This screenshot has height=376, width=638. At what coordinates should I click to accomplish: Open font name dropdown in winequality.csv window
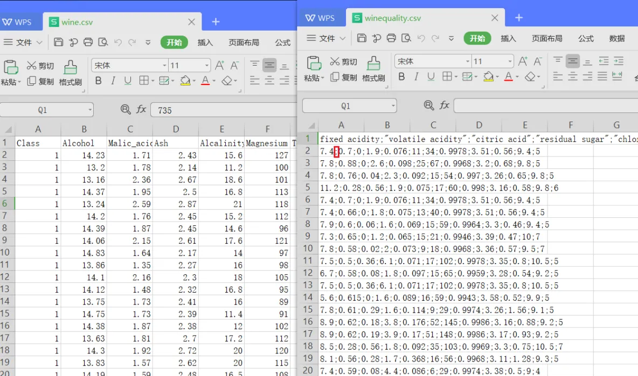tap(468, 61)
